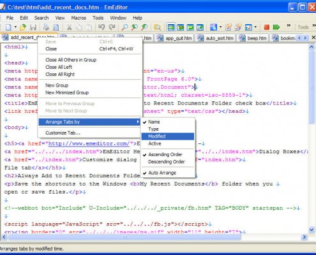Choose New Minimized Group
Viewport: 316px width, 255px height.
(89, 92)
